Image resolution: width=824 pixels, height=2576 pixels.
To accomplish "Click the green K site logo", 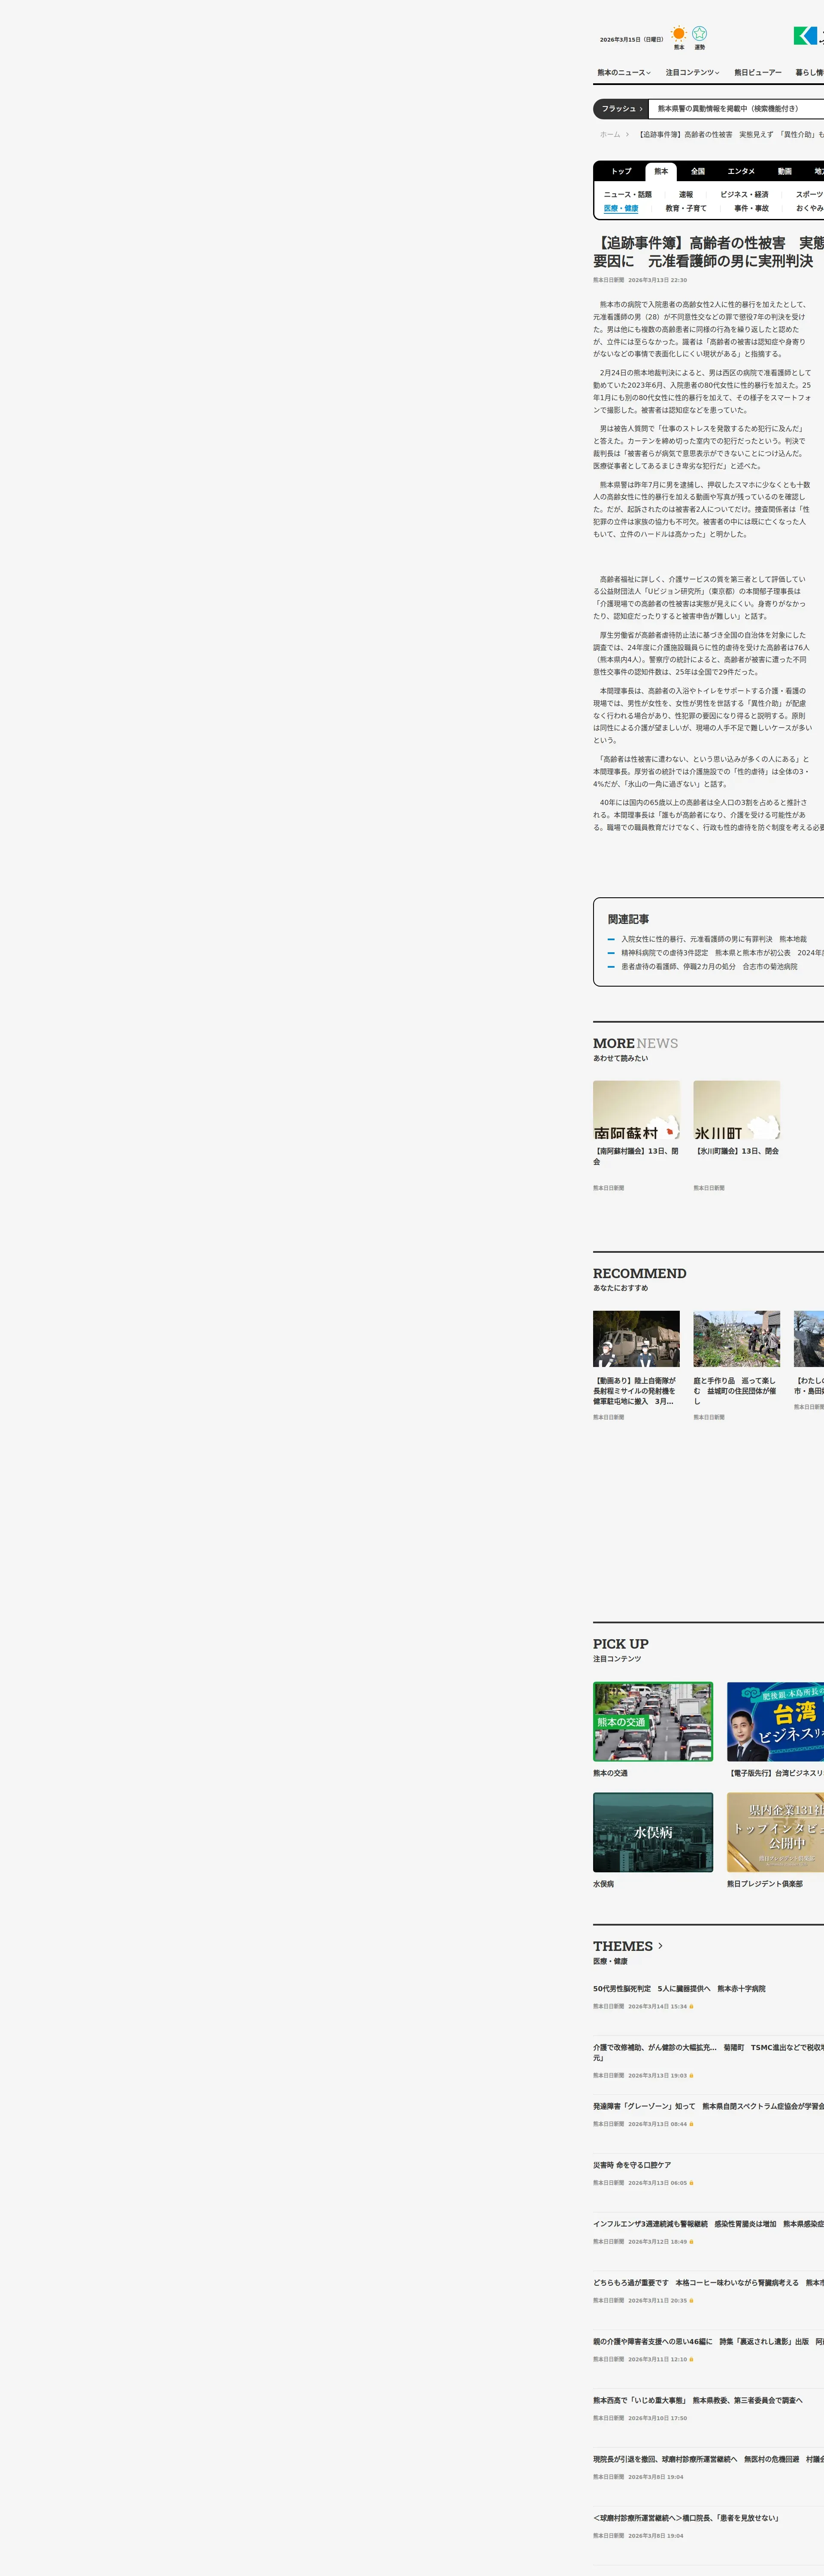I will pyautogui.click(x=805, y=36).
